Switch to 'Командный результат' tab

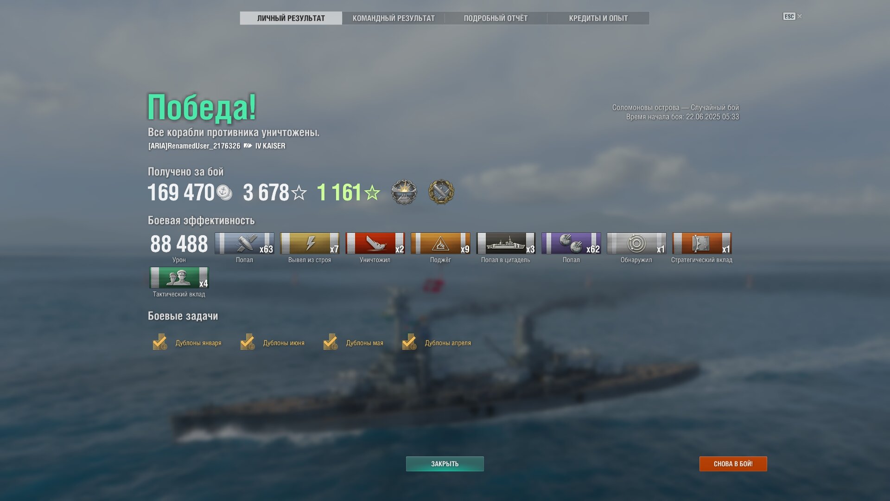click(x=394, y=18)
